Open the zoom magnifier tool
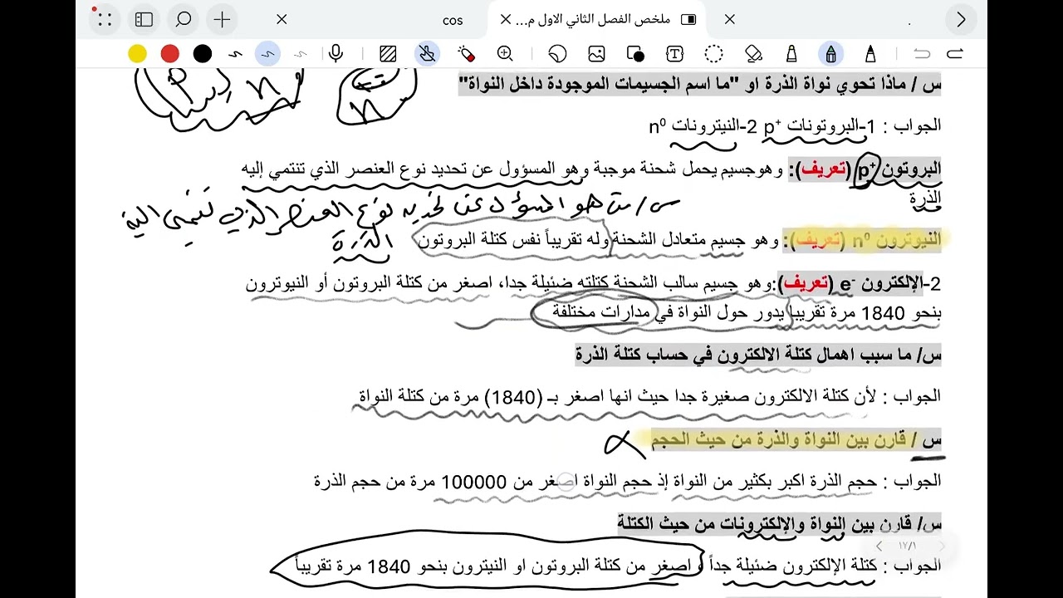 pos(505,54)
